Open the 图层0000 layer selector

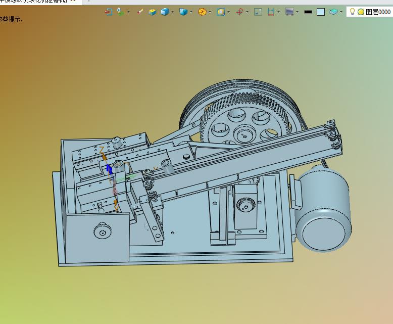point(378,12)
